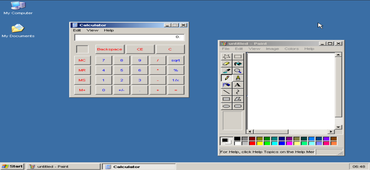Screen dimensions: 370x170
Task: Activate the Brush tool in Paint
Action: 238,78
